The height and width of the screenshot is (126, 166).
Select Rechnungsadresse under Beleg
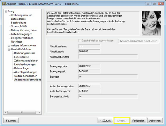coord(21,15)
